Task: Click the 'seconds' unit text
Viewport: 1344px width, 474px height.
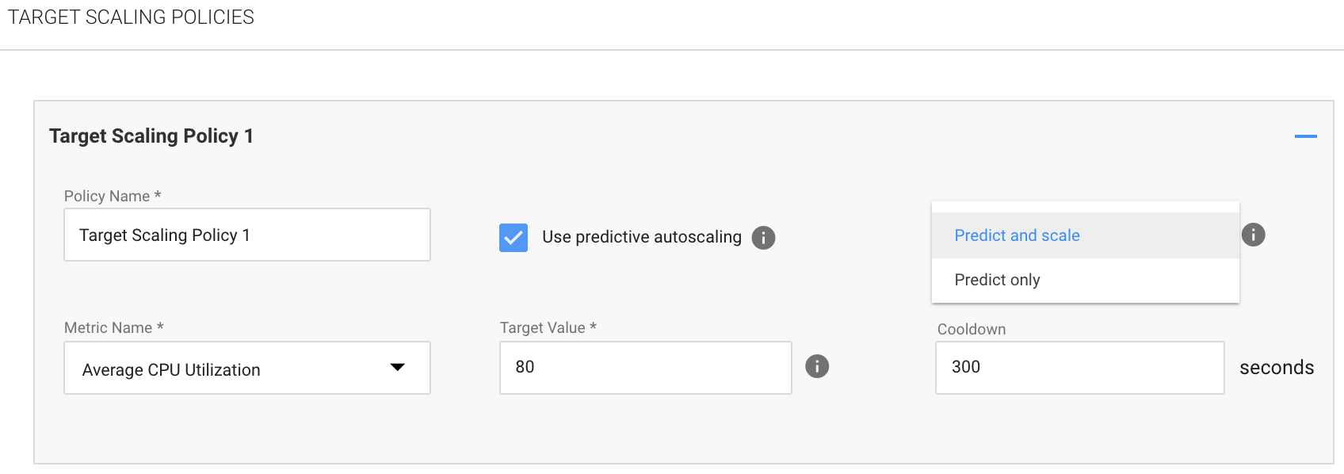Action: click(x=1276, y=368)
